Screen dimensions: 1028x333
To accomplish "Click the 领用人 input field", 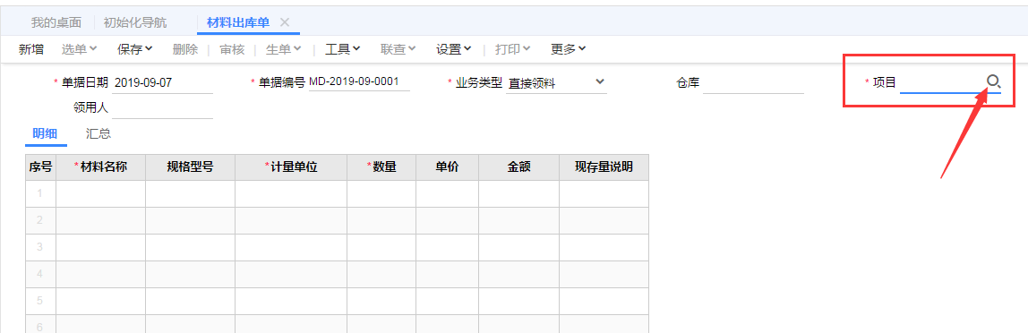I will 163,108.
